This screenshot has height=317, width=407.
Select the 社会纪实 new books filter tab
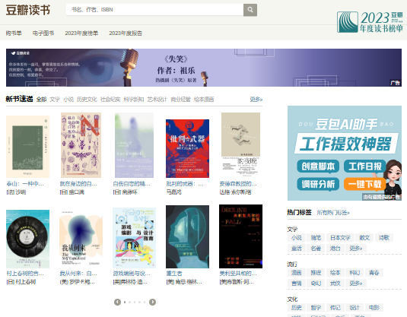pos(110,100)
